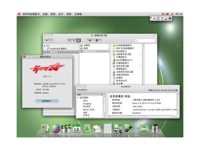Click the file list vertical scrollbar
The height and width of the screenshot is (150, 200).
[143, 64]
